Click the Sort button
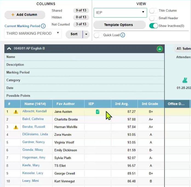 pyautogui.click(x=74, y=34)
